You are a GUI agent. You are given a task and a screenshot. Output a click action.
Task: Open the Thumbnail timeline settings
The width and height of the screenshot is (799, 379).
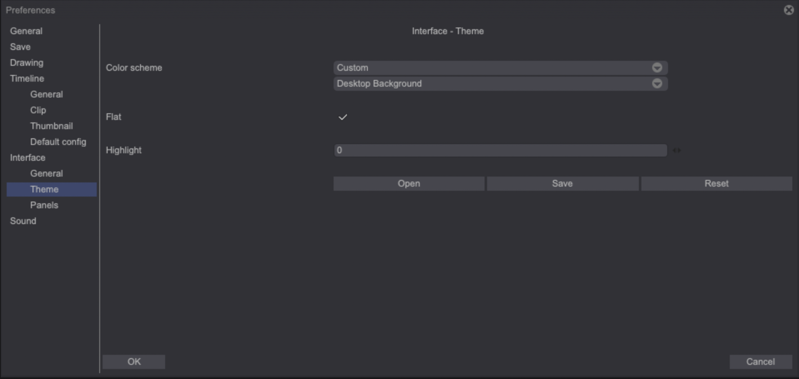click(x=51, y=126)
